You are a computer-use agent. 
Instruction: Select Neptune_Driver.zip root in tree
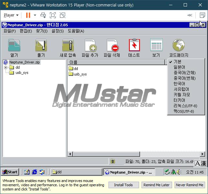(25, 62)
